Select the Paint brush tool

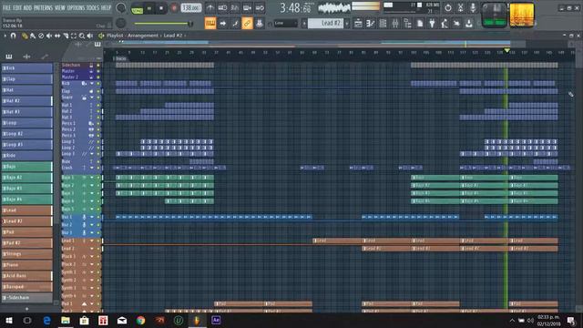point(33,36)
